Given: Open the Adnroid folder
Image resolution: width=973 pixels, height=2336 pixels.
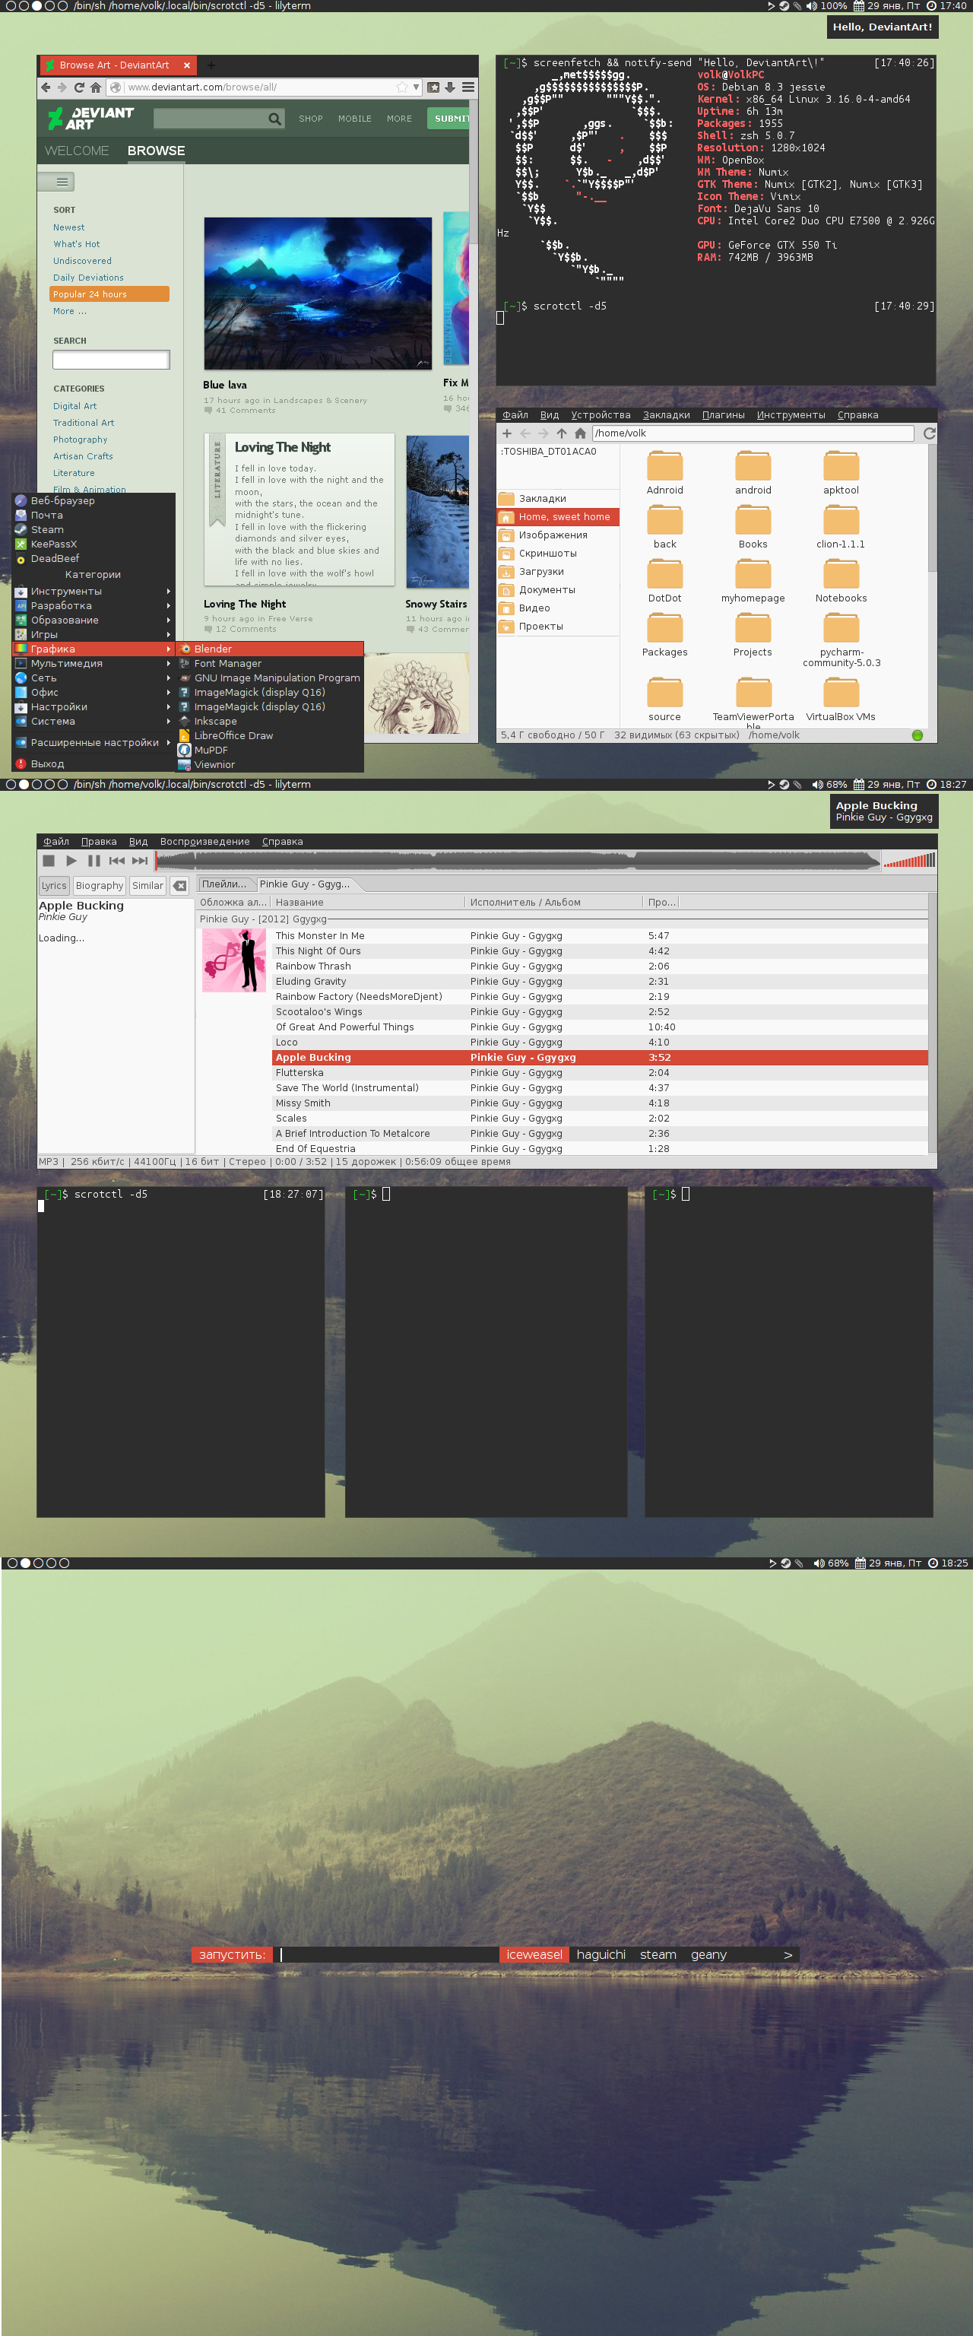Looking at the screenshot, I should click(x=664, y=474).
